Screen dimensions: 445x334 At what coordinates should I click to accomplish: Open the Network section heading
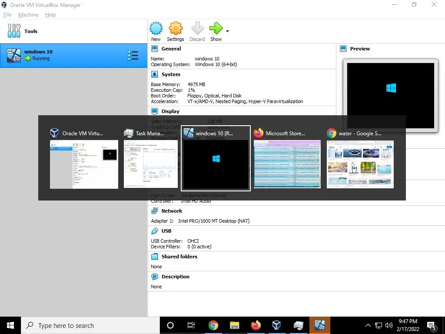(172, 211)
